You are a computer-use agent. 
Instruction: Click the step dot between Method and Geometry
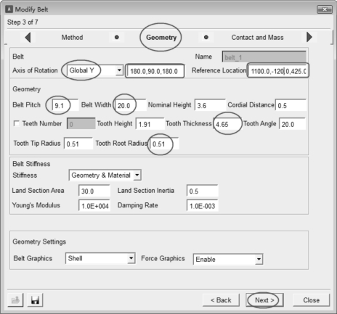coord(117,37)
